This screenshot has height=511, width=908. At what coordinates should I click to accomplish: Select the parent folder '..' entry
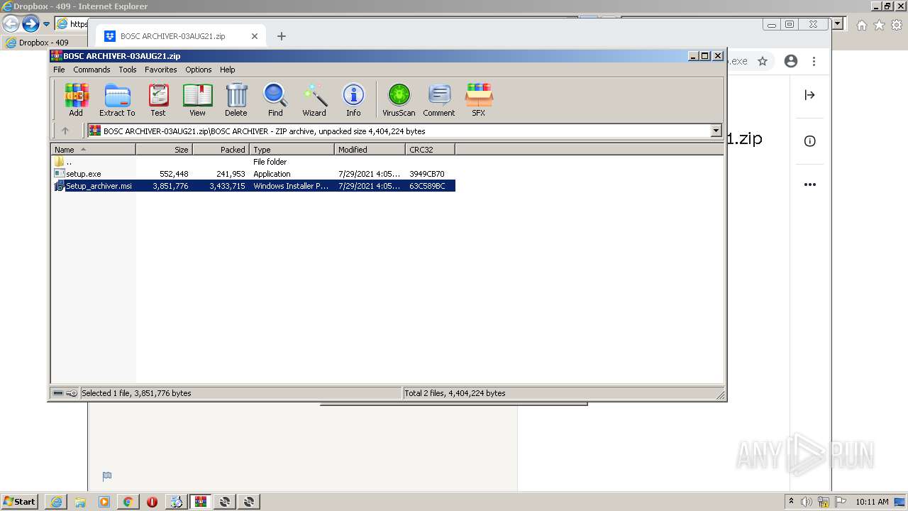click(253, 162)
